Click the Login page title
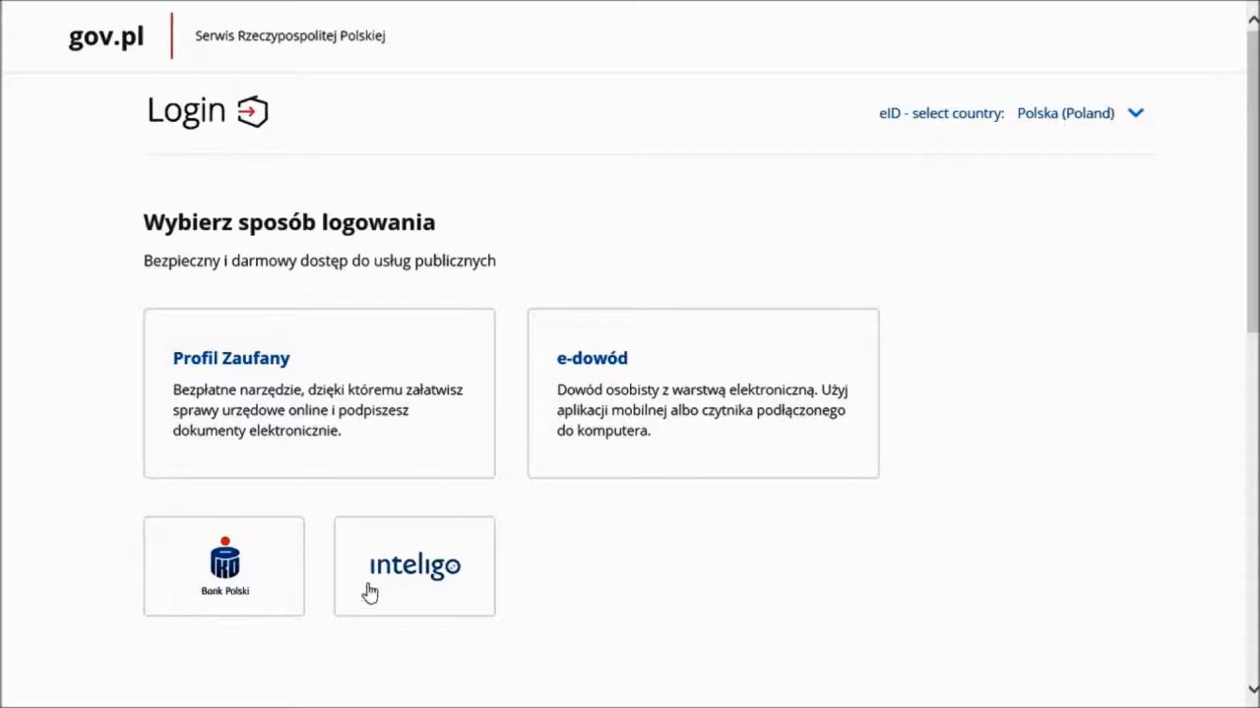 coord(186,110)
